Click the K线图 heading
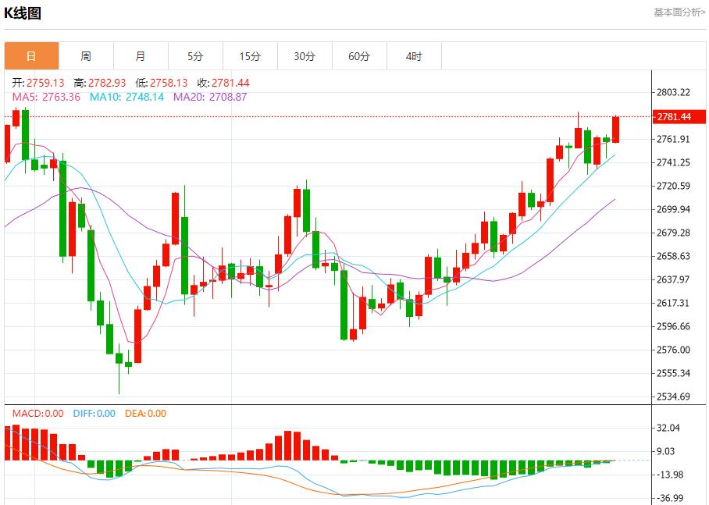 (x=23, y=13)
